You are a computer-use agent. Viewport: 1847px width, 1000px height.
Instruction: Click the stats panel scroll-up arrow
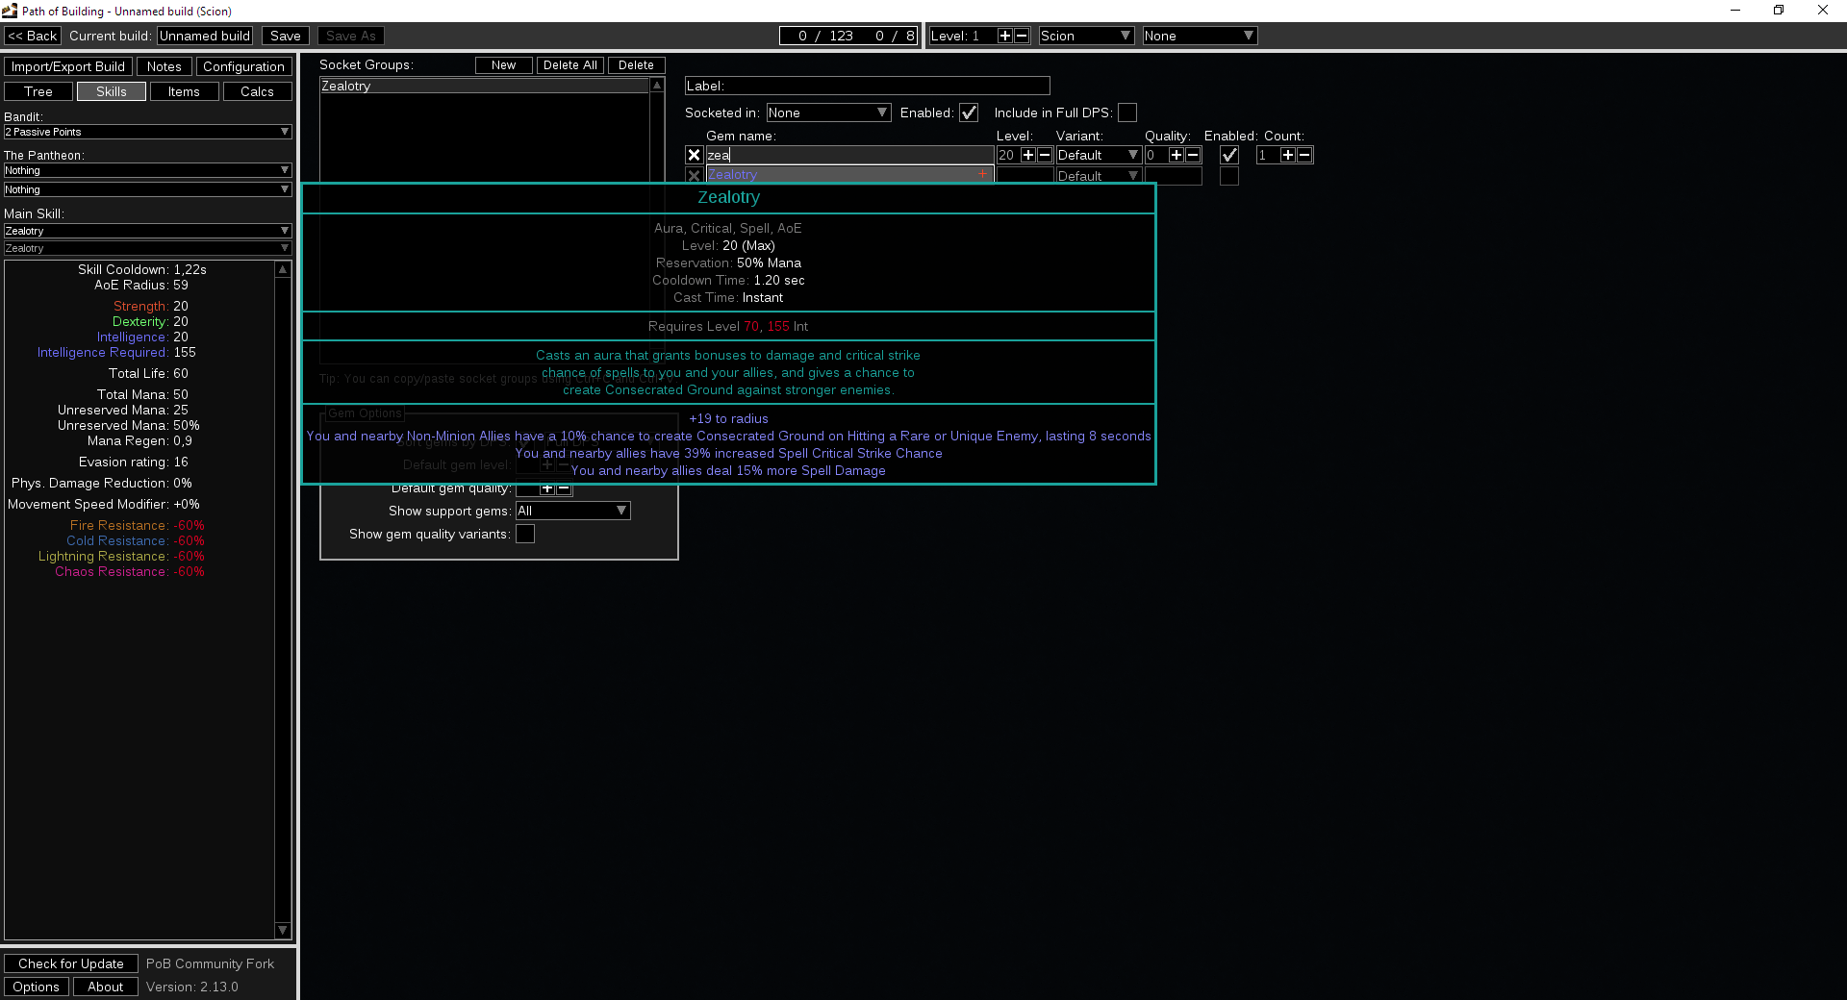pyautogui.click(x=283, y=270)
